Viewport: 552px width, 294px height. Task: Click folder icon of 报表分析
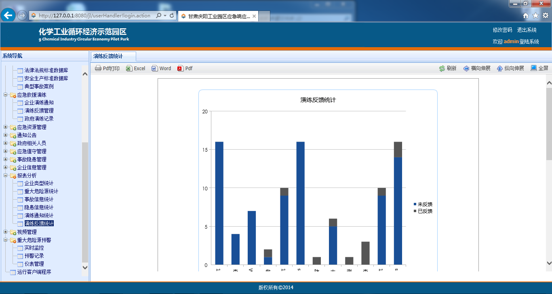click(13, 175)
